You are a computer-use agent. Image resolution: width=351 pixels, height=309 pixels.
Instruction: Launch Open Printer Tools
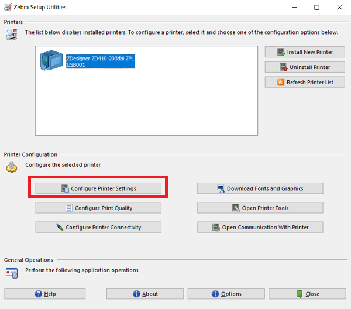coord(260,208)
